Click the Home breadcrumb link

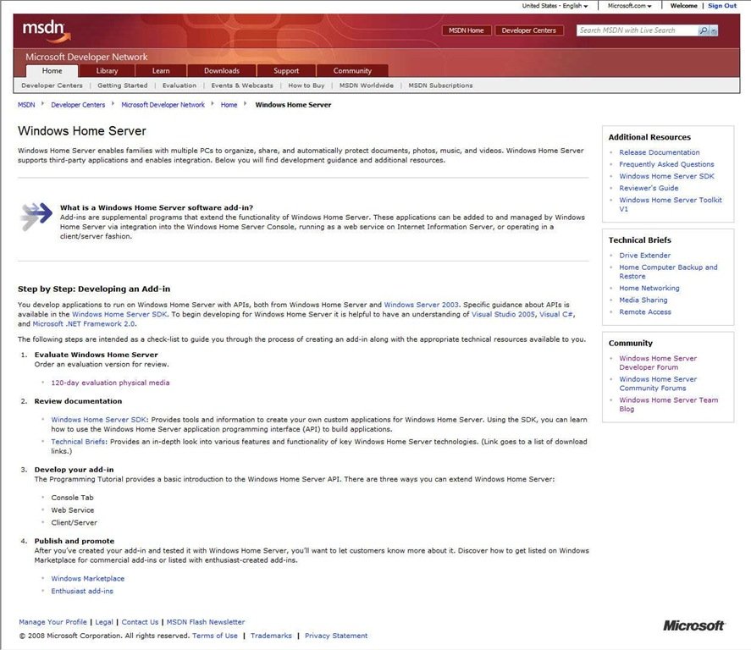click(x=229, y=105)
